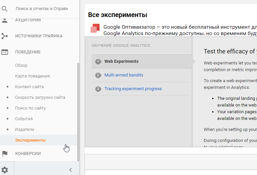Click step 2 number badge
The height and width of the screenshot is (175, 257).
(98, 75)
